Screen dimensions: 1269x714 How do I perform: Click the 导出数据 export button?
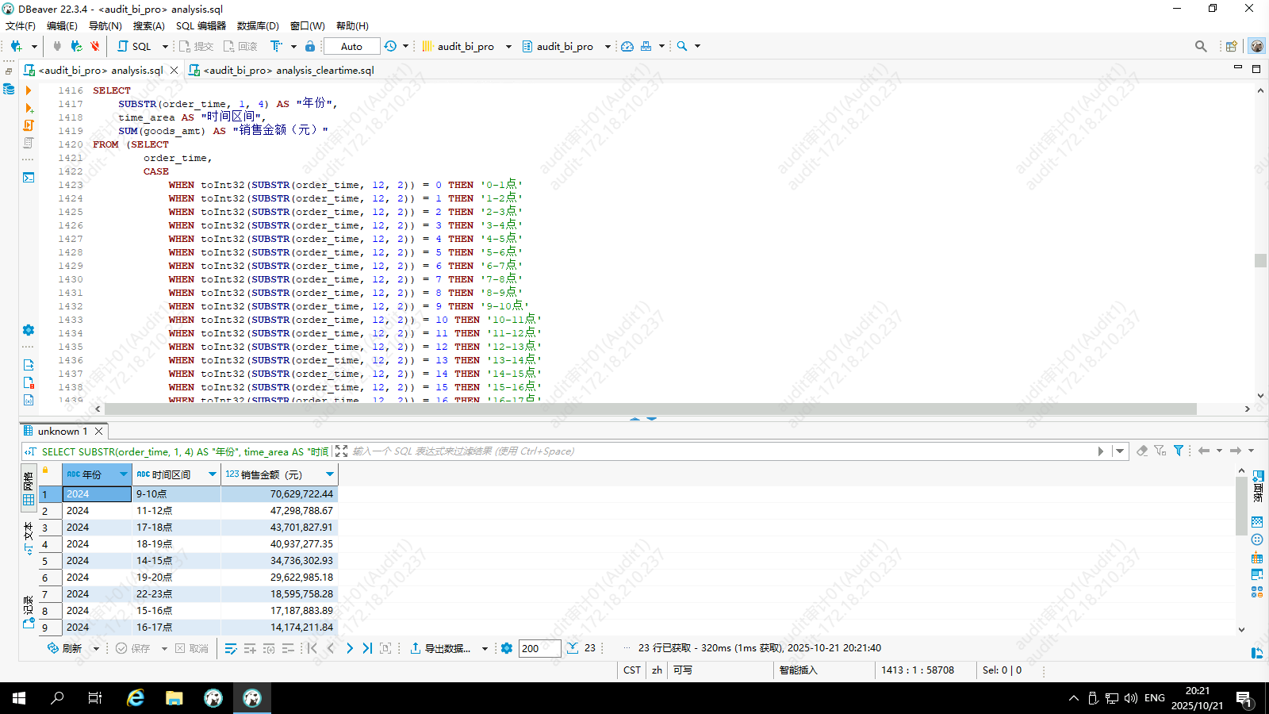(x=441, y=648)
